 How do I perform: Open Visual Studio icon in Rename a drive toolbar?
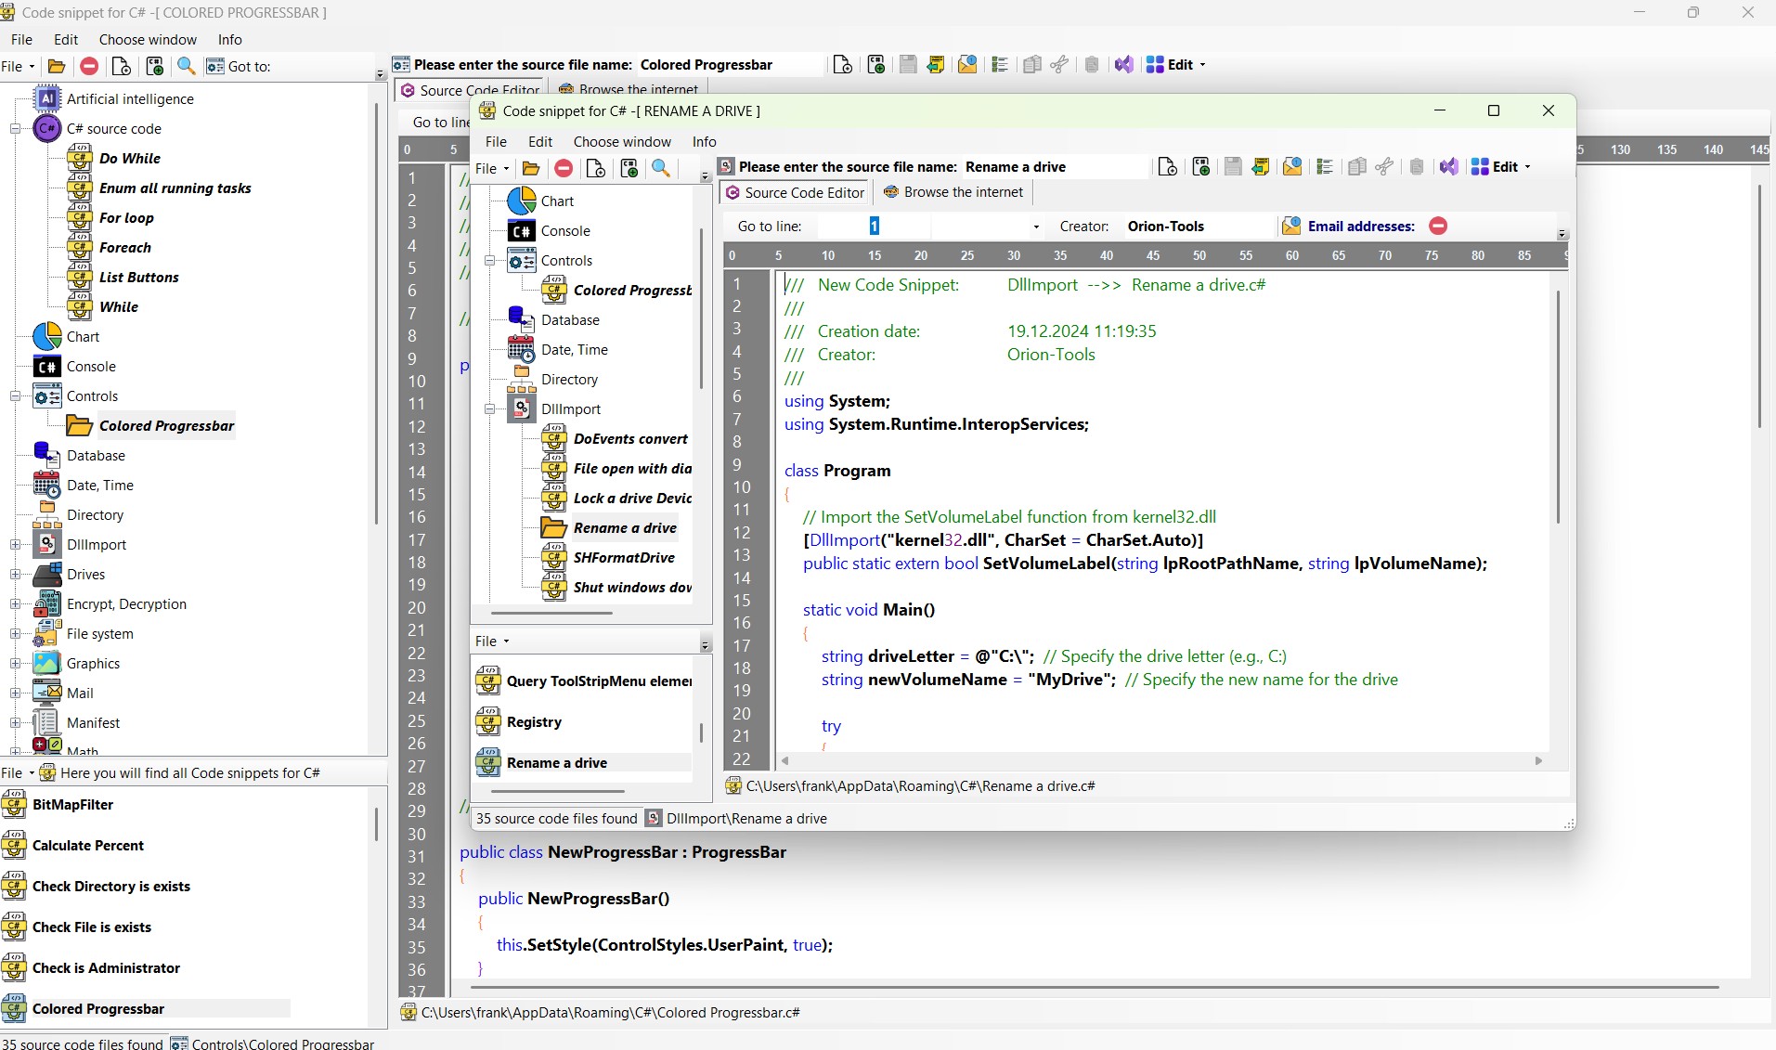tap(1449, 167)
